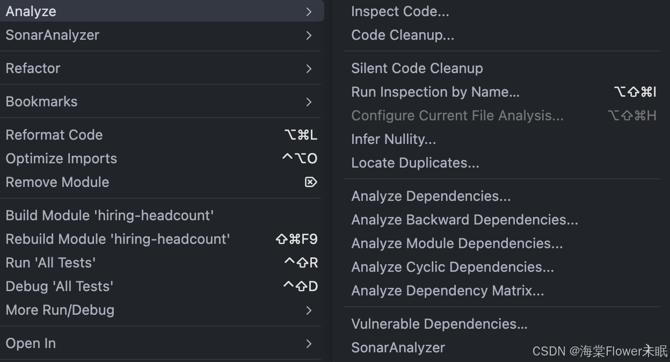670x362 pixels.
Task: Open the Refactor submenu chevron
Action: pos(309,69)
